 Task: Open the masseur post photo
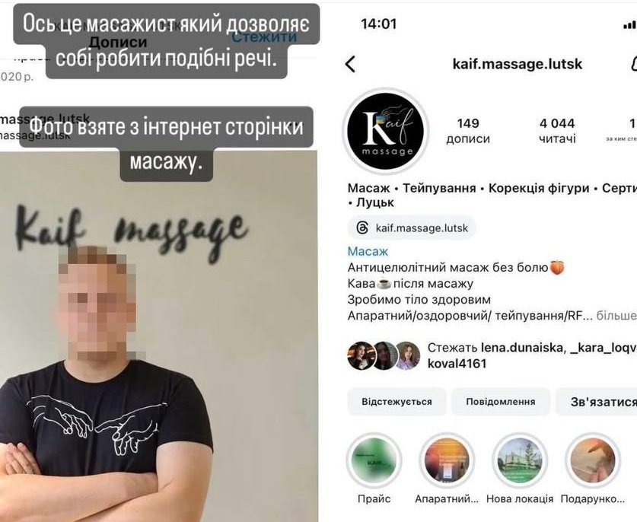tap(158, 336)
